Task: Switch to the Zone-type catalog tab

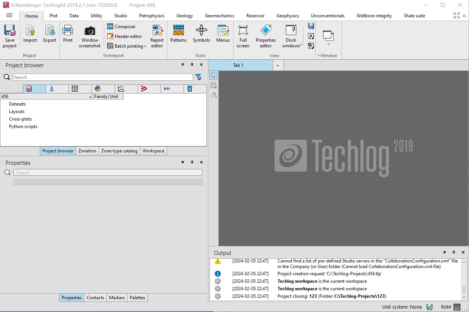Action: (120, 151)
